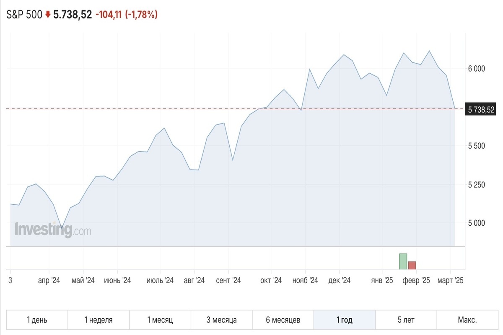Open the "1 месяц" chart range
Screen dimensions: 503x335
(161, 320)
